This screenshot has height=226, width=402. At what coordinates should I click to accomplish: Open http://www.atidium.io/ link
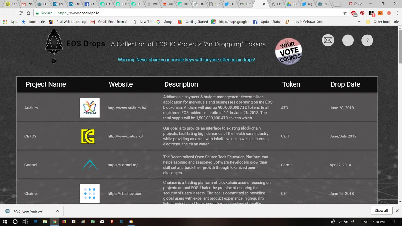[x=127, y=108]
